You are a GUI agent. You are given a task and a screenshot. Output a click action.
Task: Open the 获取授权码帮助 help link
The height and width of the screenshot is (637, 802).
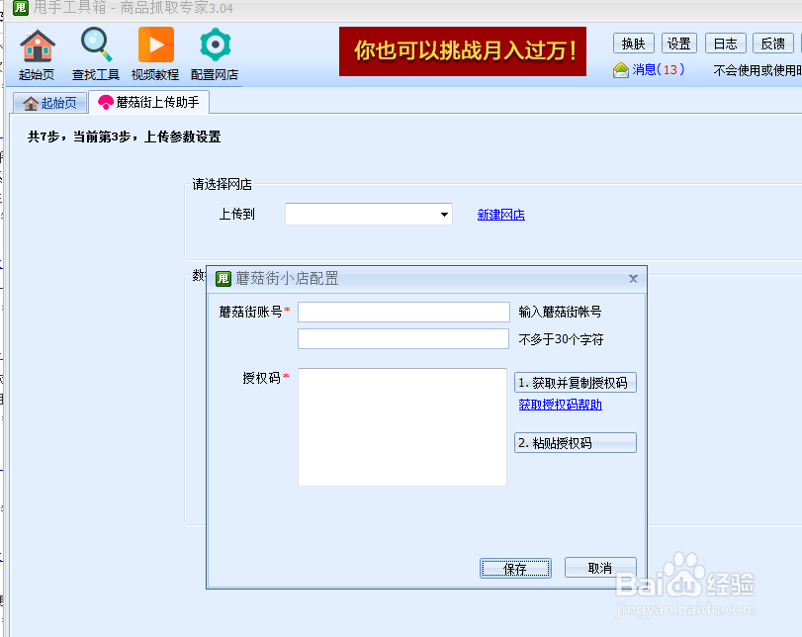coord(560,405)
